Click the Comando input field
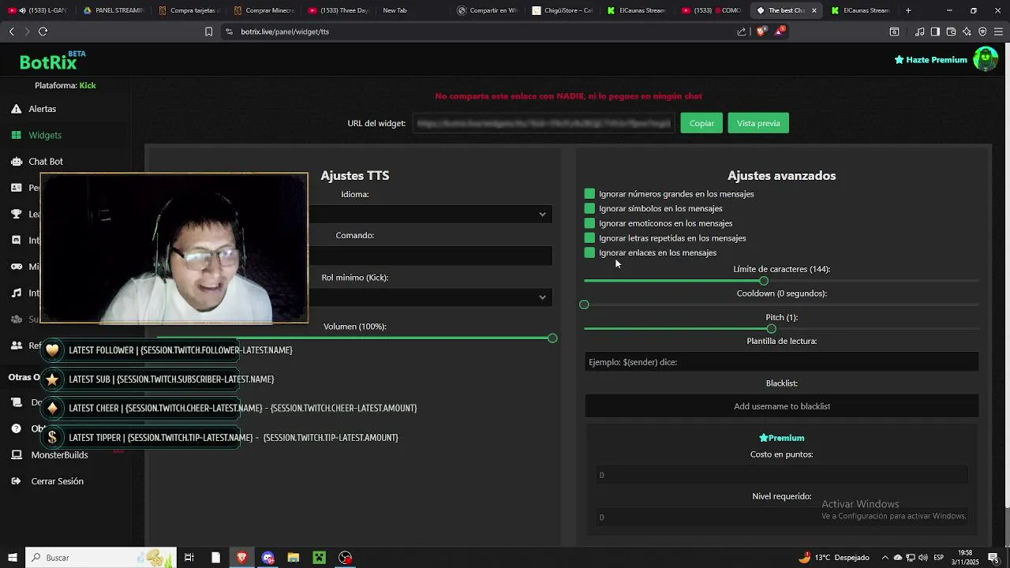The height and width of the screenshot is (568, 1010). pos(430,256)
